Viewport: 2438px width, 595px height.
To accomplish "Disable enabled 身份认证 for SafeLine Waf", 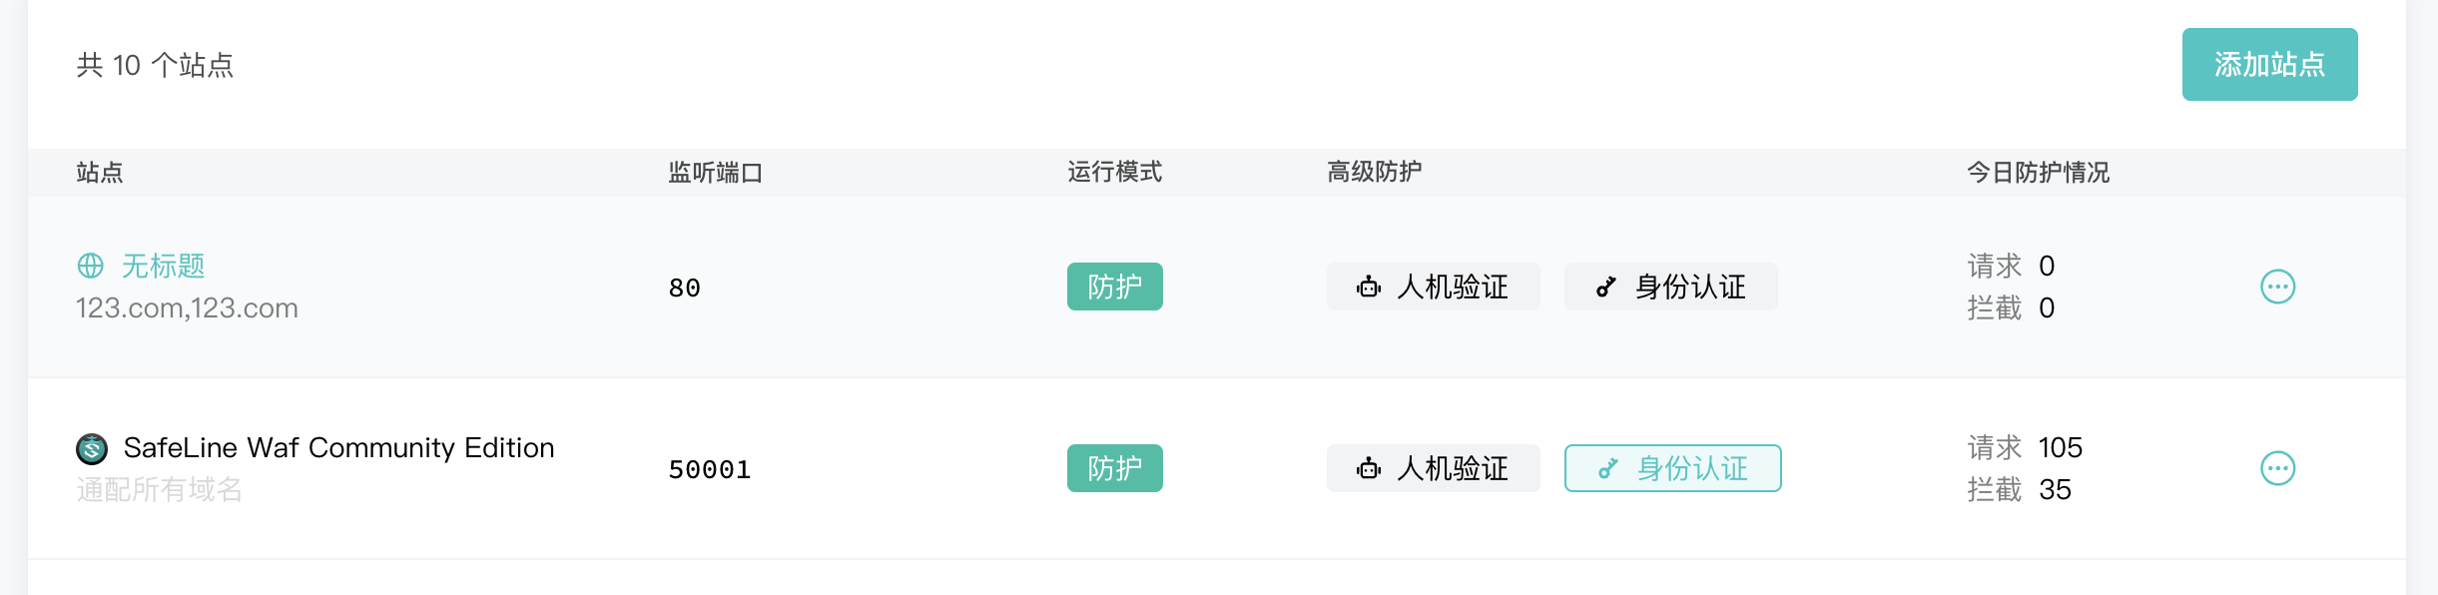I will click(x=1672, y=468).
